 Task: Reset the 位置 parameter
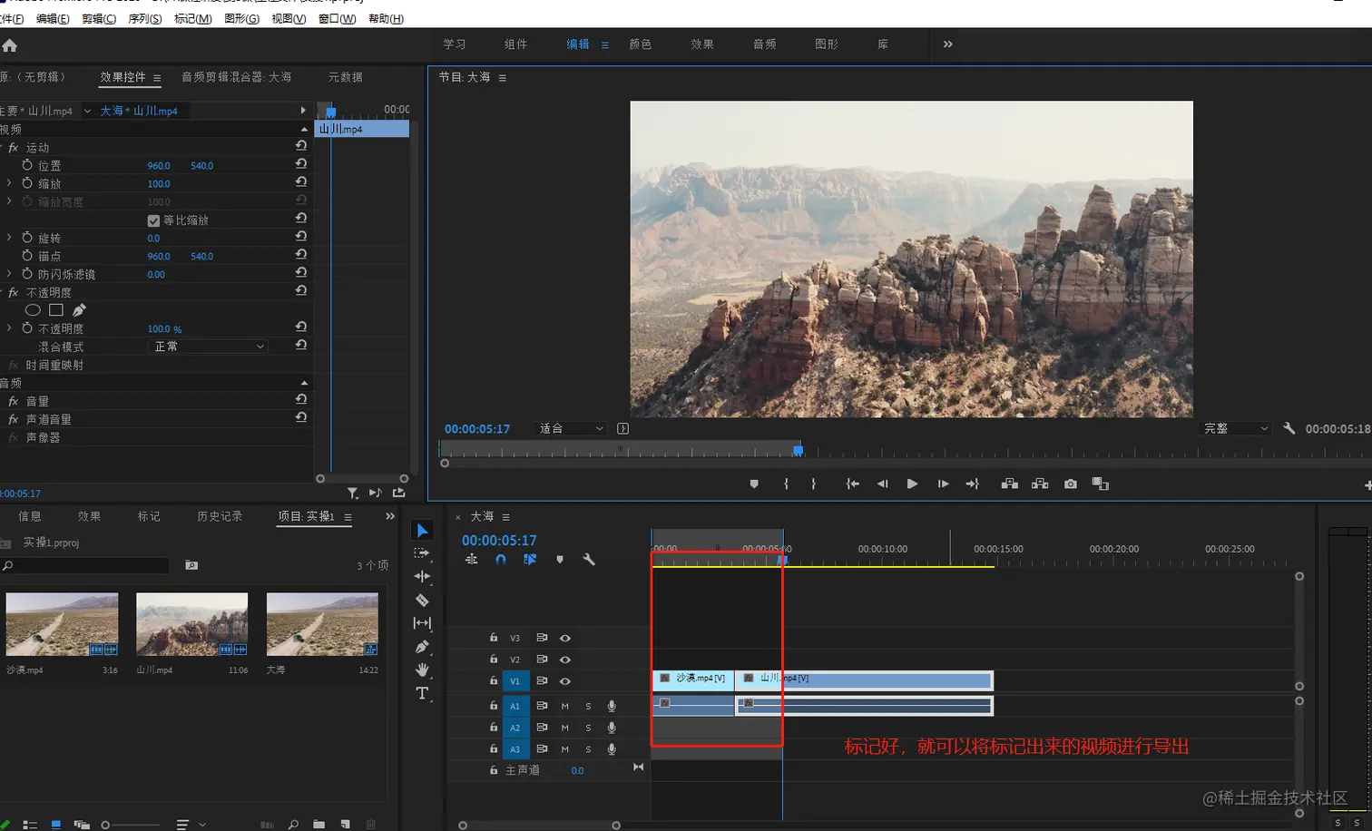[301, 164]
